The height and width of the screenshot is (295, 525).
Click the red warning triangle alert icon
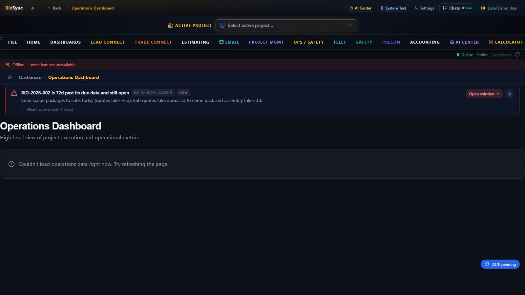pyautogui.click(x=14, y=93)
